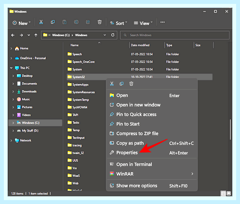Delete using the context menu trash icon
This screenshot has height=204, width=240.
(x=131, y=84)
